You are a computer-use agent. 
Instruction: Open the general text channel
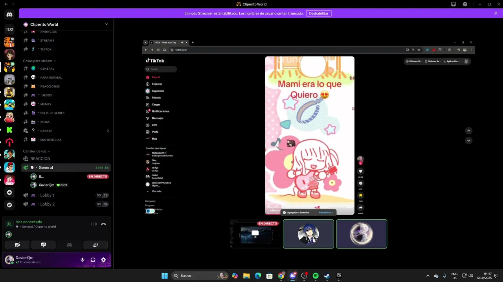point(66,69)
